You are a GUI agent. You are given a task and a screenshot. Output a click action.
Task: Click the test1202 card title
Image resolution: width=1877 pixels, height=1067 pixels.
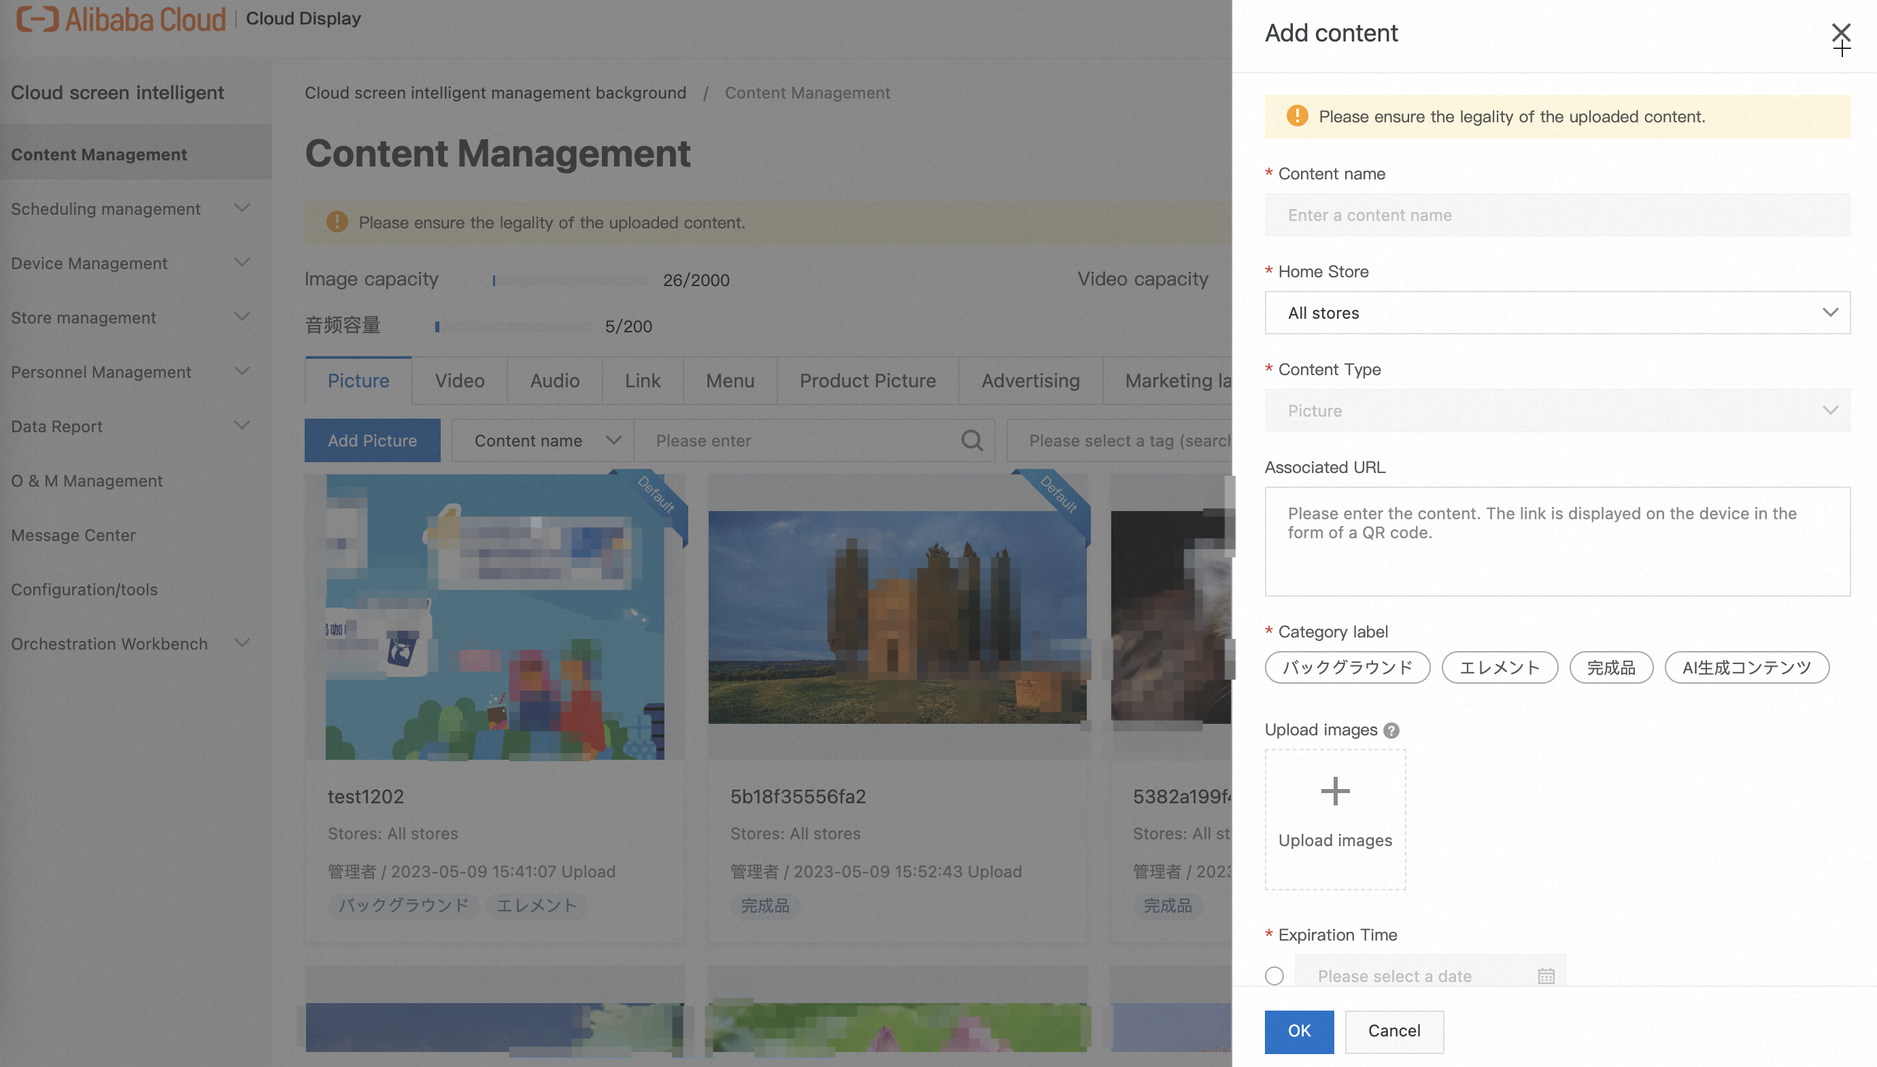tap(365, 797)
